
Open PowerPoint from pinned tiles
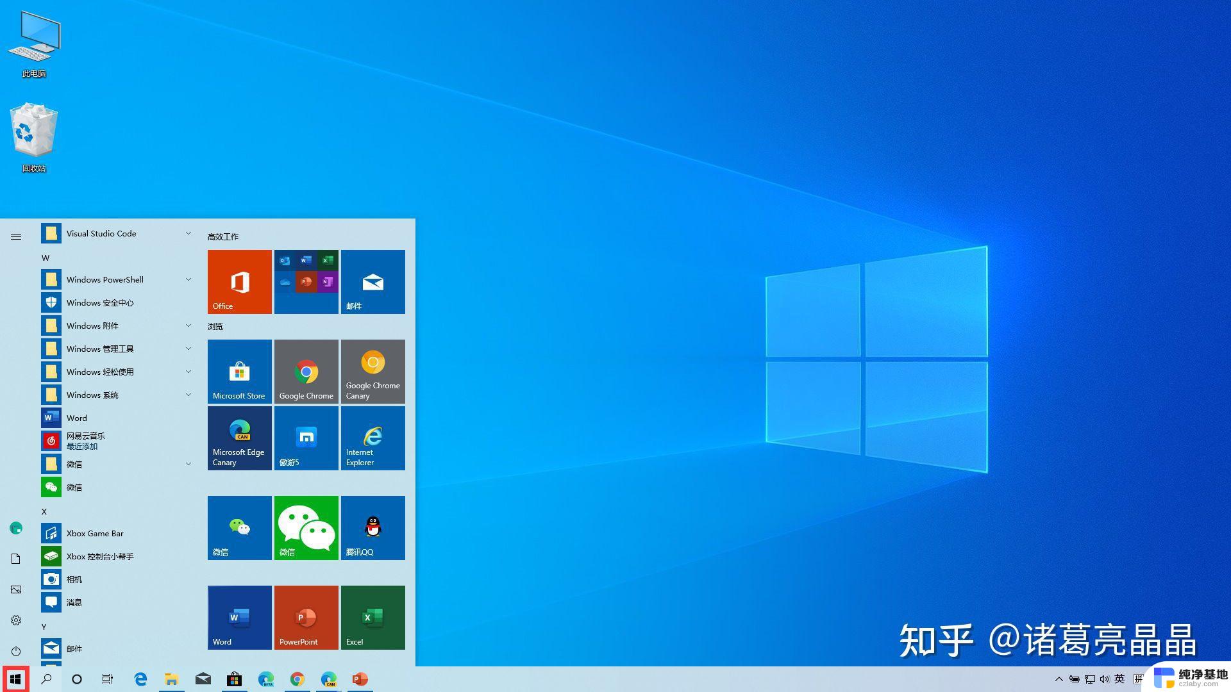click(306, 618)
